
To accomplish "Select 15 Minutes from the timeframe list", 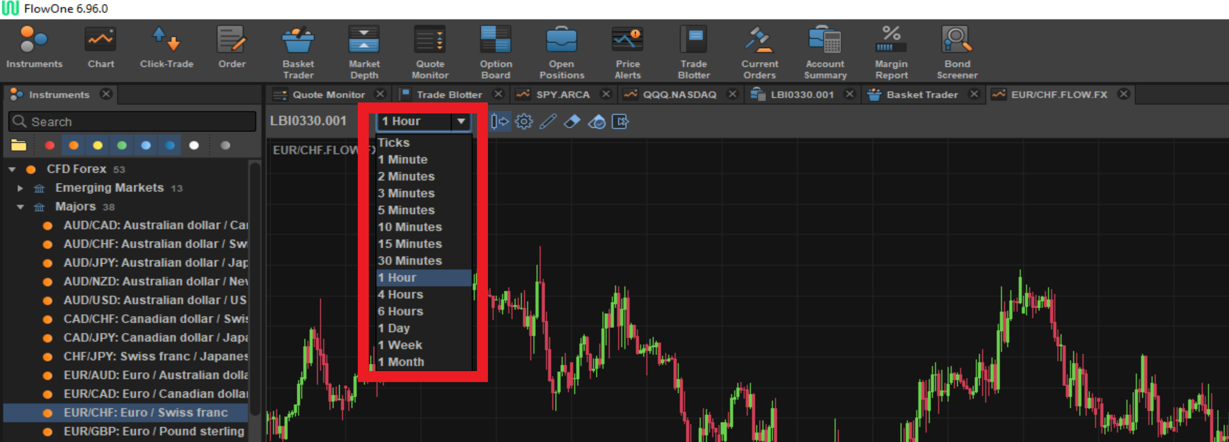I will 409,244.
